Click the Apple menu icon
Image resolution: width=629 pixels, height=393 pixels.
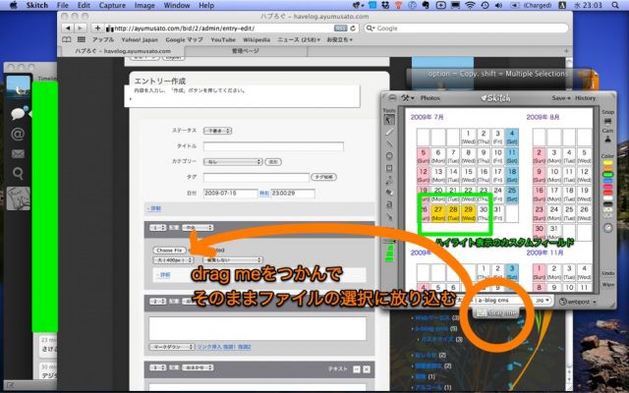[x=12, y=5]
